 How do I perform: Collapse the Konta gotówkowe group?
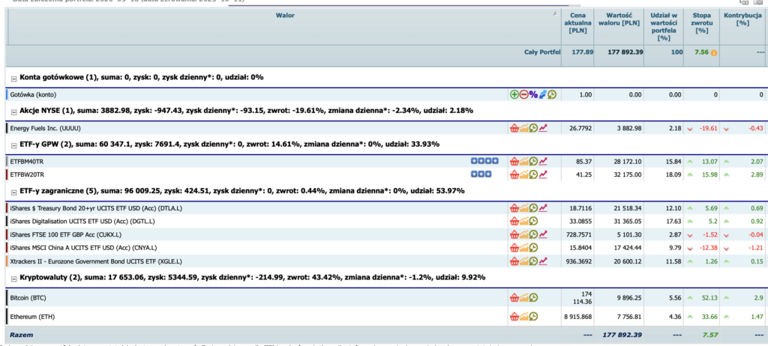13,77
